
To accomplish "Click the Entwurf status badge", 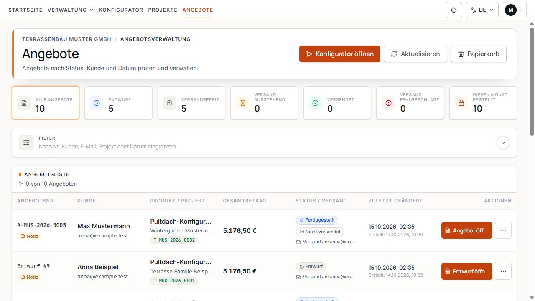I will [311, 266].
